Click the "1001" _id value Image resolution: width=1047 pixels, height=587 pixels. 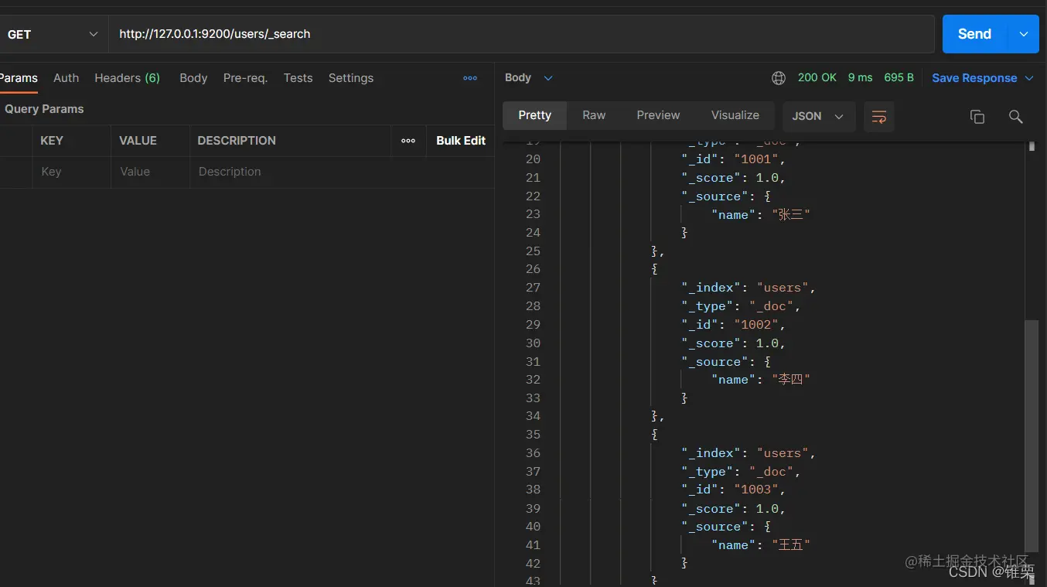pos(756,159)
